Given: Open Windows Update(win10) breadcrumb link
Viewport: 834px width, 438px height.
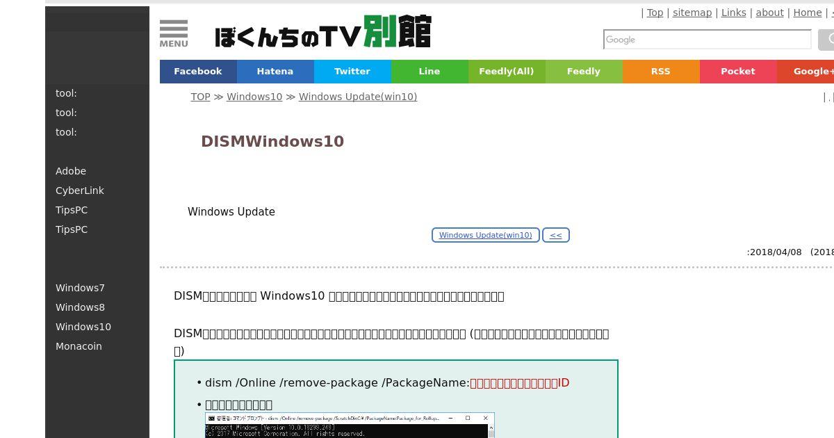Looking at the screenshot, I should click(x=358, y=97).
